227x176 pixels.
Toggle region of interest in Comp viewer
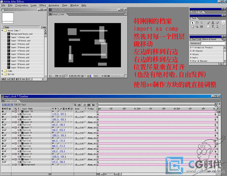pos(105,76)
